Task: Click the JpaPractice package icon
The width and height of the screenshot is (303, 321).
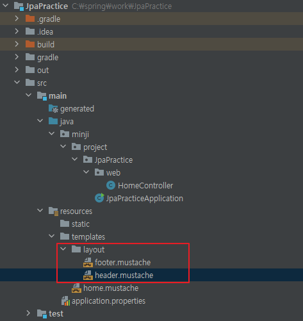Action: [x=88, y=160]
